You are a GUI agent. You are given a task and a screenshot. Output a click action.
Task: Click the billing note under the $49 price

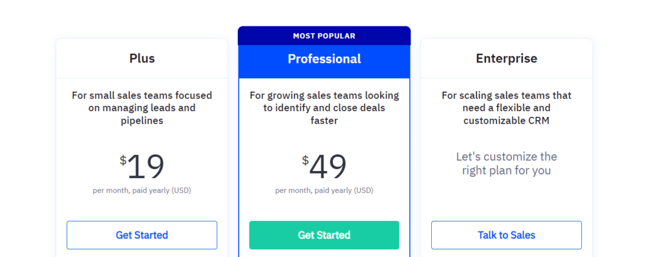[x=324, y=190]
